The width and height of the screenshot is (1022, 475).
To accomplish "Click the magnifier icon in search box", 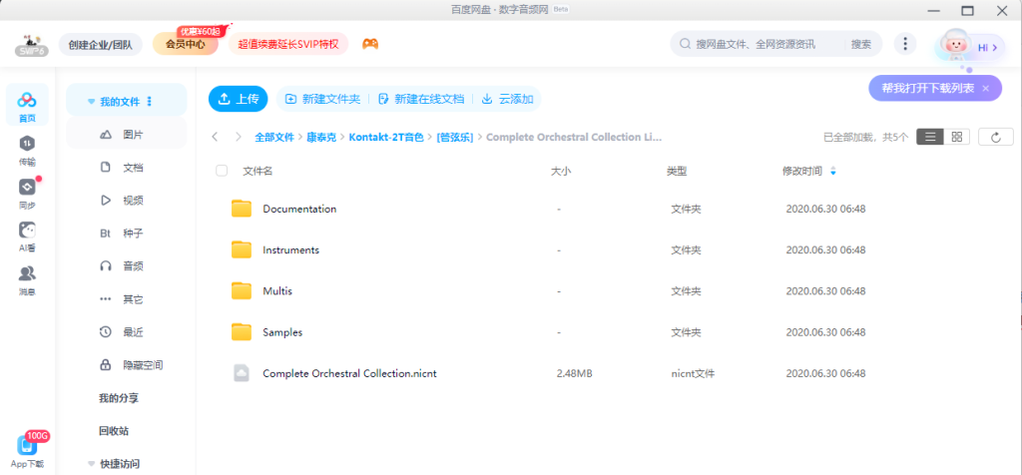I will pyautogui.click(x=685, y=44).
